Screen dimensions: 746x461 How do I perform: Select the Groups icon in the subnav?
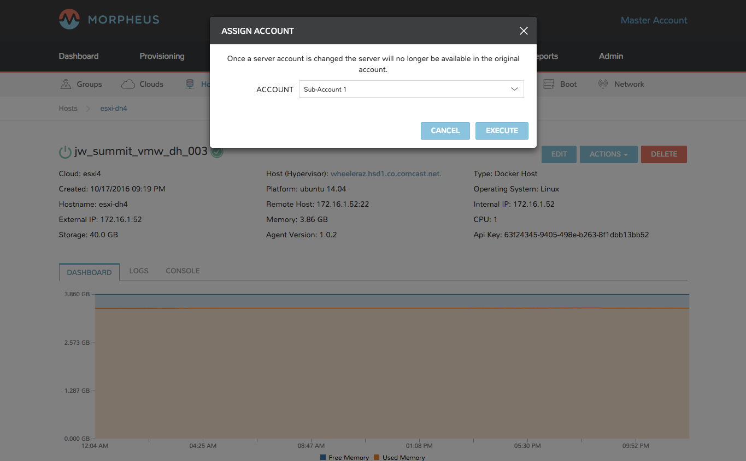tap(66, 84)
